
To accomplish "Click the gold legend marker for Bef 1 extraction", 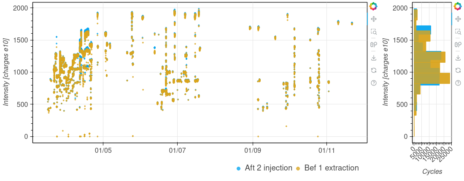I will point(298,168).
